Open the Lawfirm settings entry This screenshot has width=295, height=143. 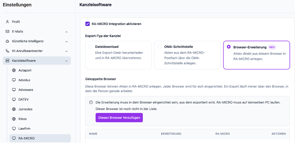[40, 129]
